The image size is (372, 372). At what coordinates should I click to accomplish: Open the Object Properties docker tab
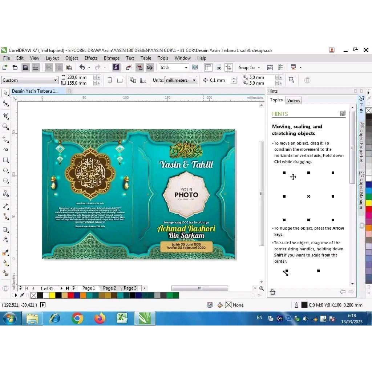tap(361, 142)
